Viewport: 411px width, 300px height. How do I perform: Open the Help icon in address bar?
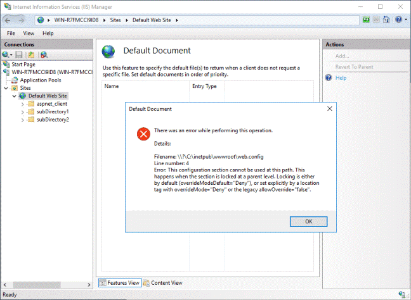(x=398, y=20)
